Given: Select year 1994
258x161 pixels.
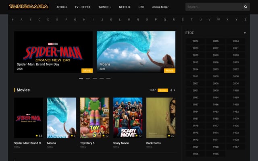Looking at the screenshot, I should click(x=216, y=97).
